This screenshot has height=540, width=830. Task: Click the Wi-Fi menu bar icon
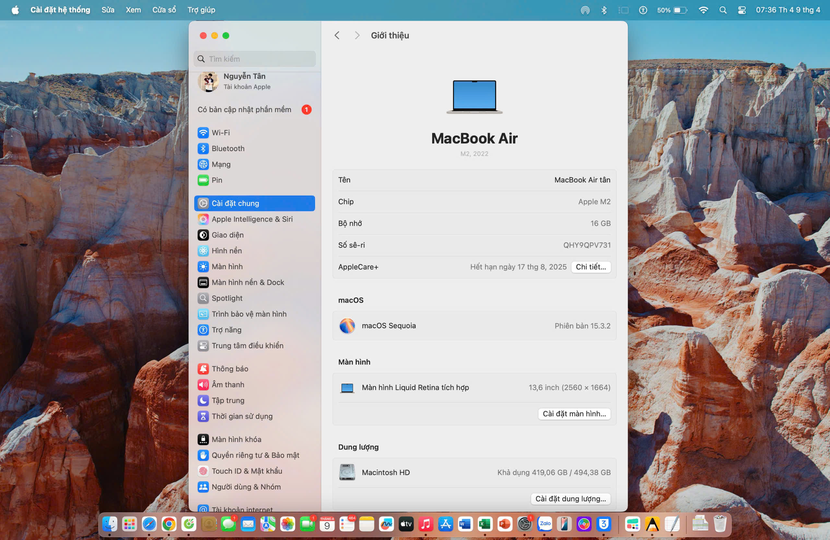pos(703,10)
